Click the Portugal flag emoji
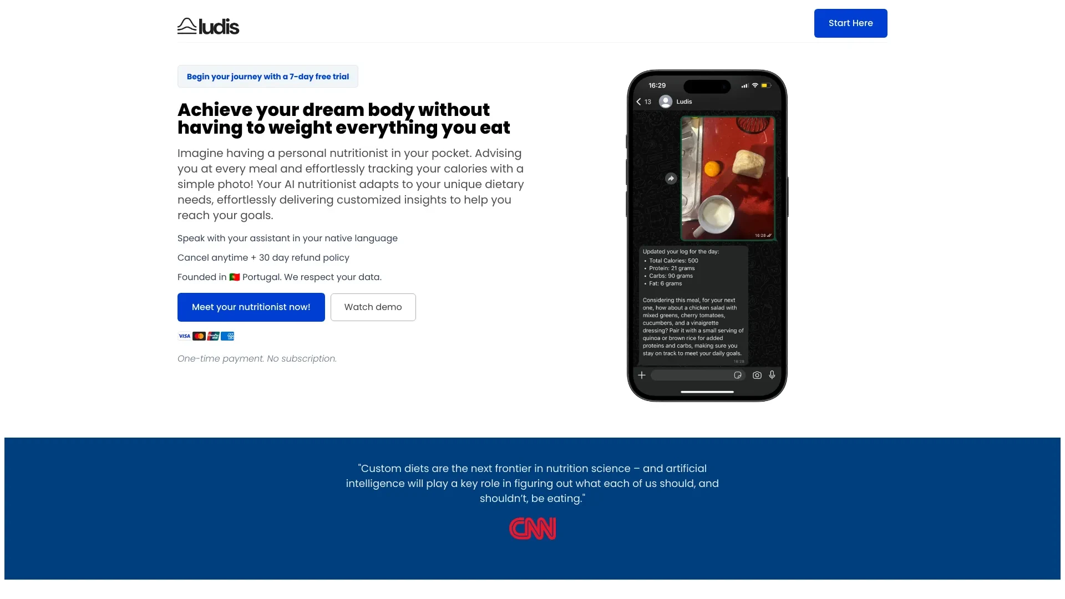This screenshot has height=599, width=1065. 234,276
